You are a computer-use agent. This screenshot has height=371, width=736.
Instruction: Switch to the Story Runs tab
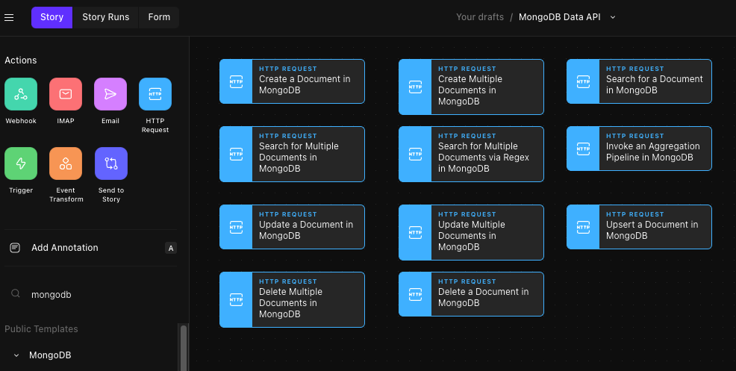point(105,17)
